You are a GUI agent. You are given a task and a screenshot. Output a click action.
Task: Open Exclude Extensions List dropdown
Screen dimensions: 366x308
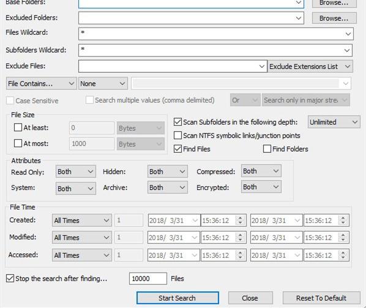click(x=310, y=67)
